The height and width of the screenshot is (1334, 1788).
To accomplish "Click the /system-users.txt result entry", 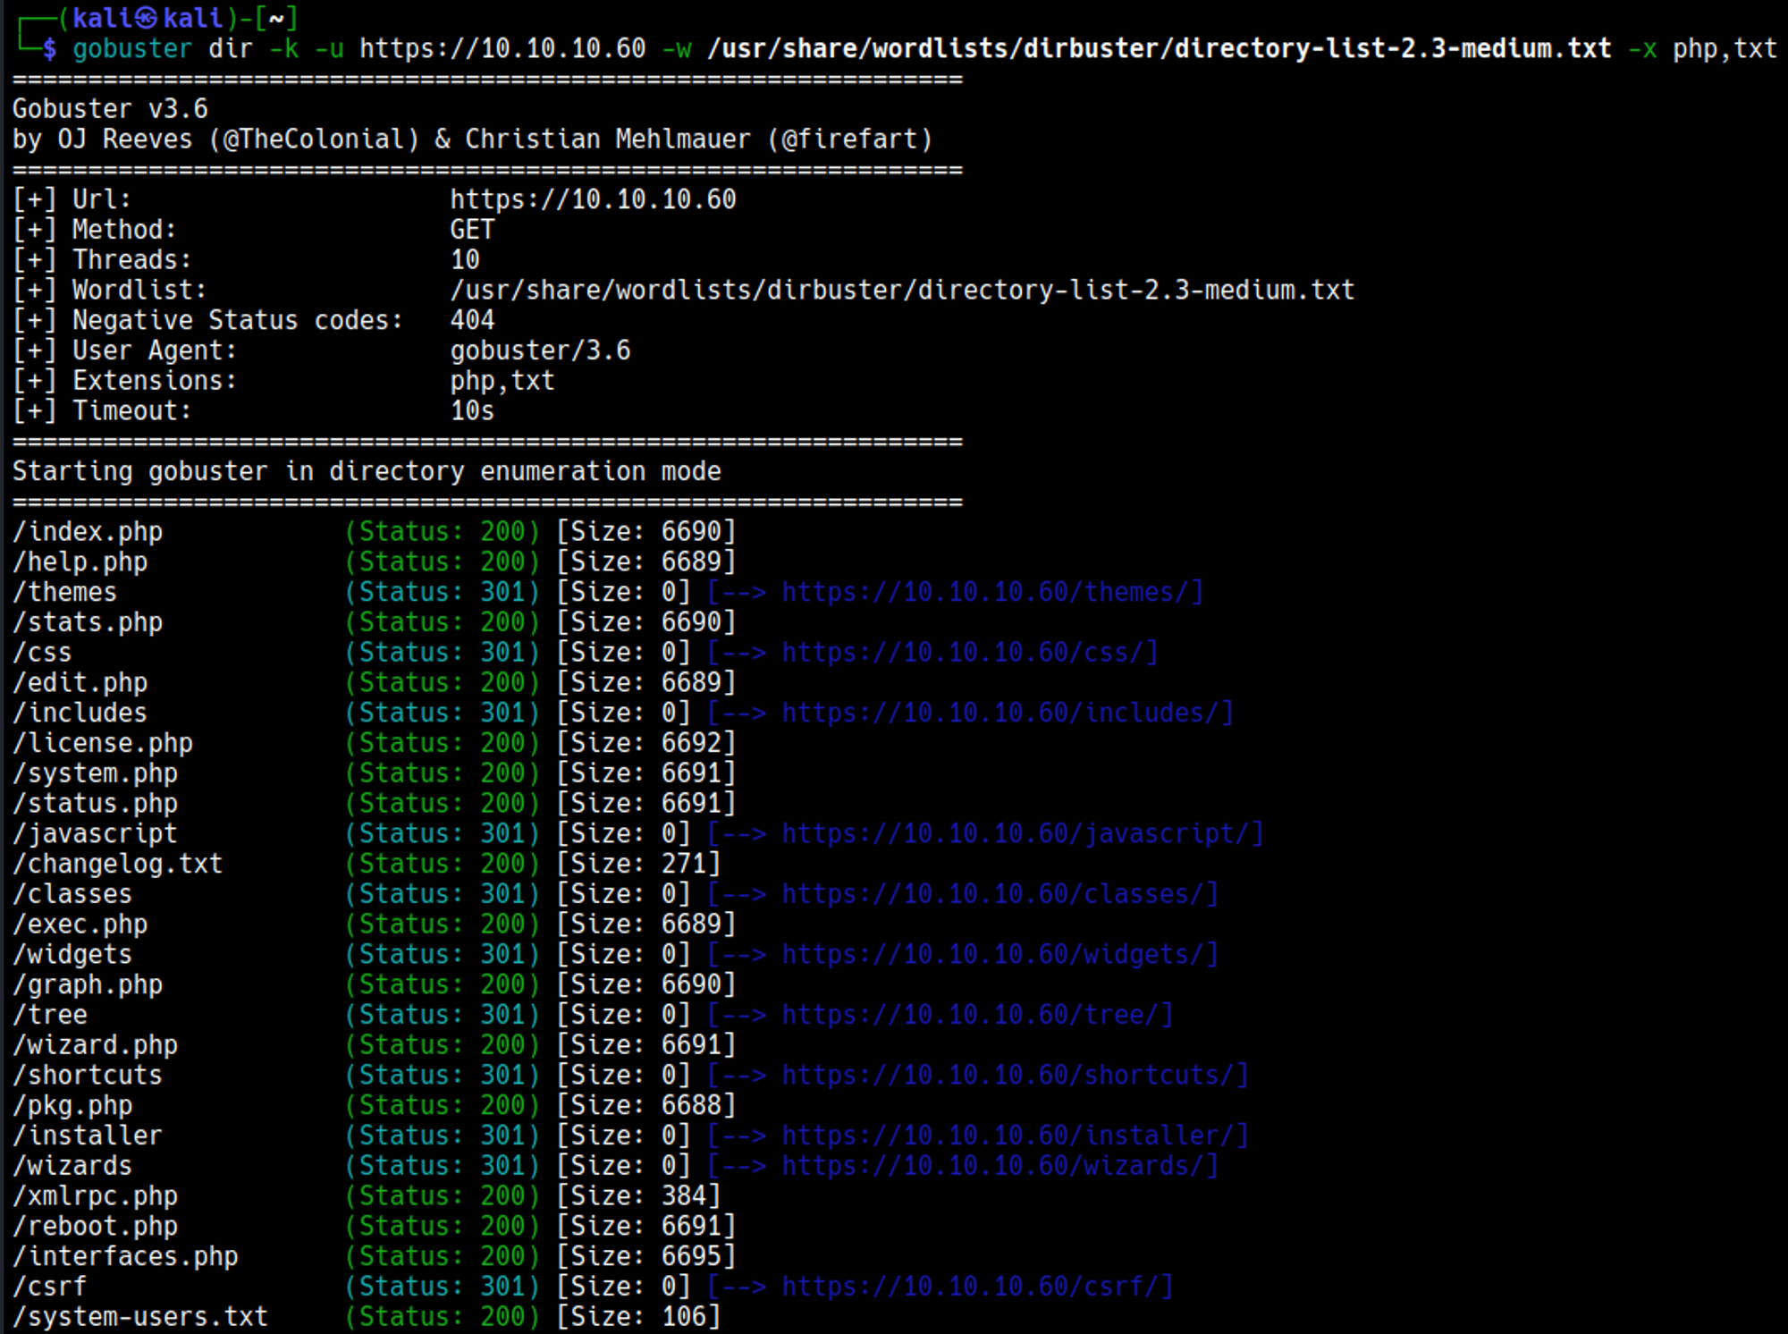I will 140,1317.
